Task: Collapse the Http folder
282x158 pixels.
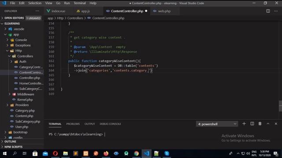Action: pos(22,51)
